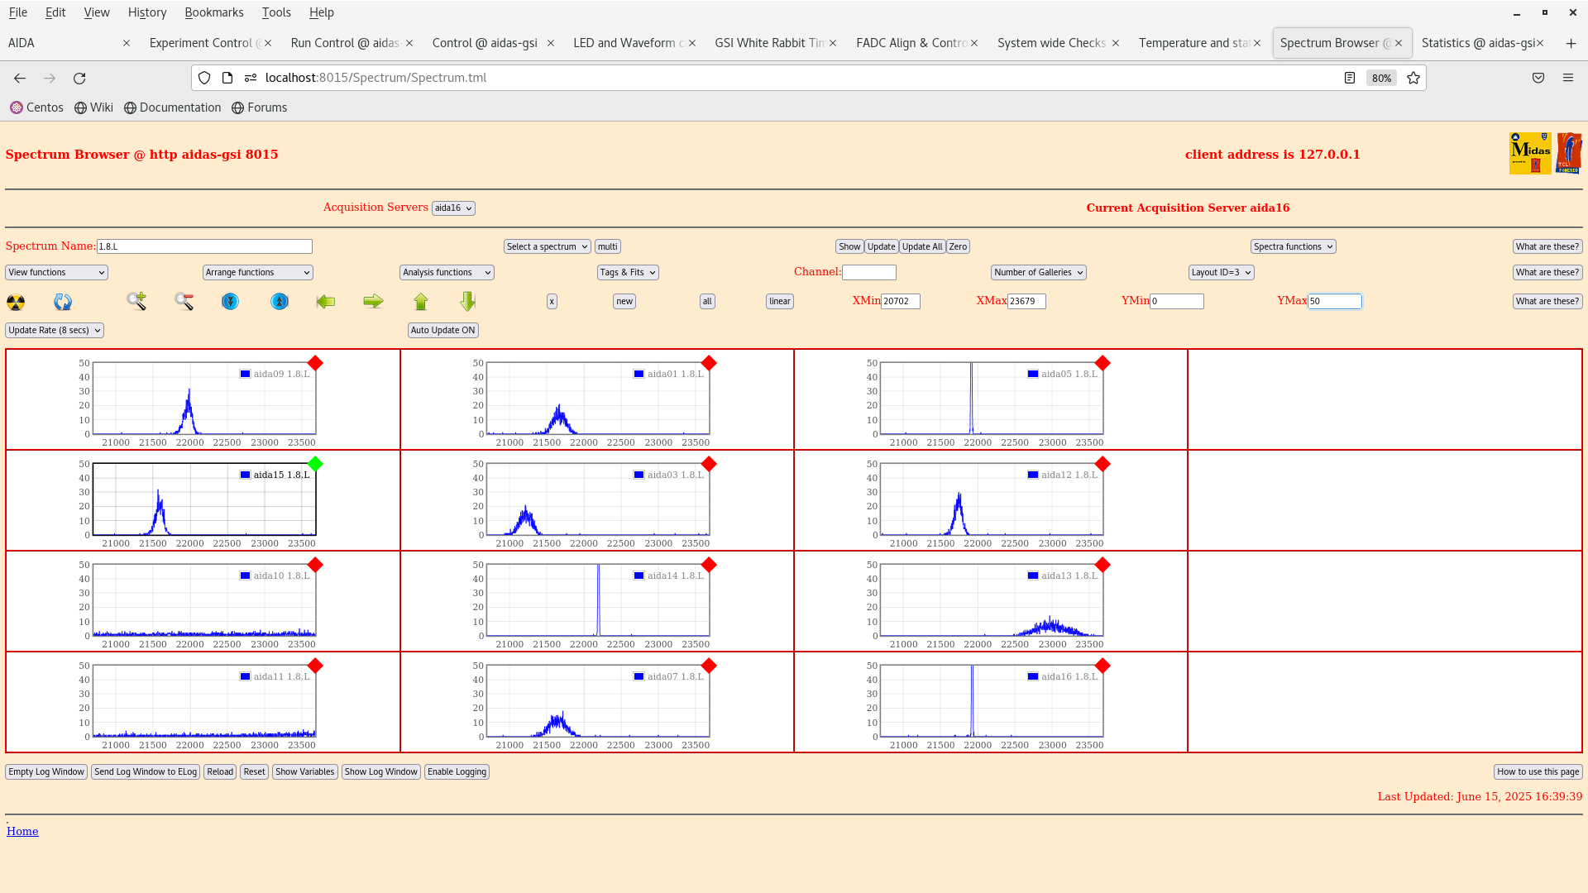Click the radiation hazard icon
The width and height of the screenshot is (1588, 893).
tap(16, 302)
